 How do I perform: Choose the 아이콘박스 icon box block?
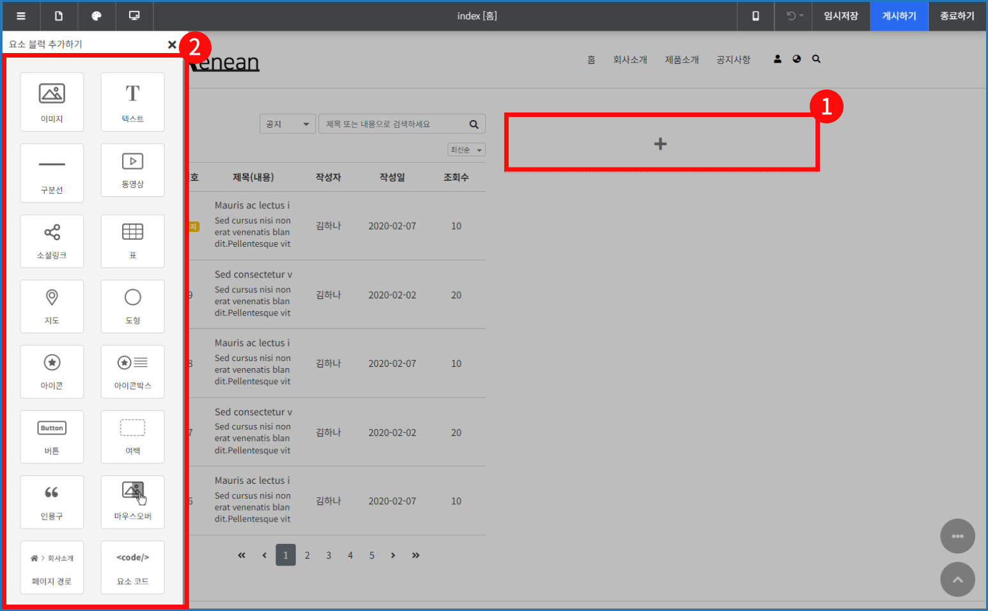pos(132,371)
